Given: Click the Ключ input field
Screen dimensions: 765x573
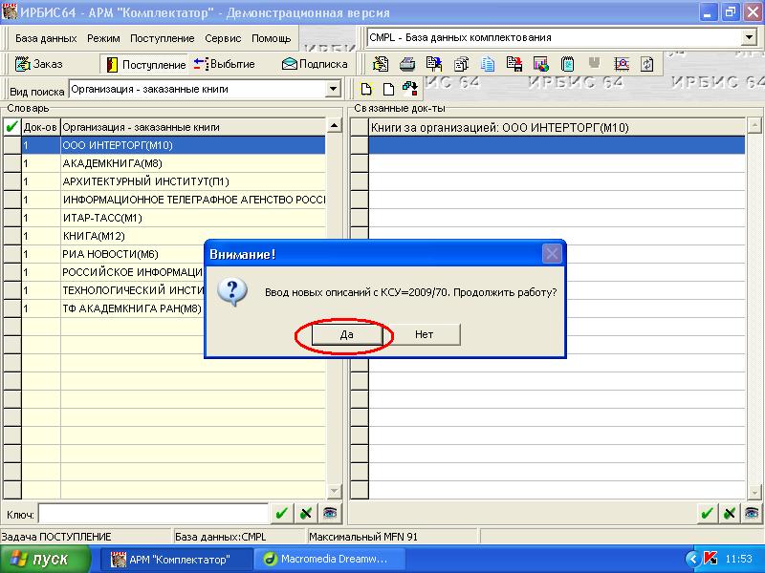Looking at the screenshot, I should pos(152,513).
